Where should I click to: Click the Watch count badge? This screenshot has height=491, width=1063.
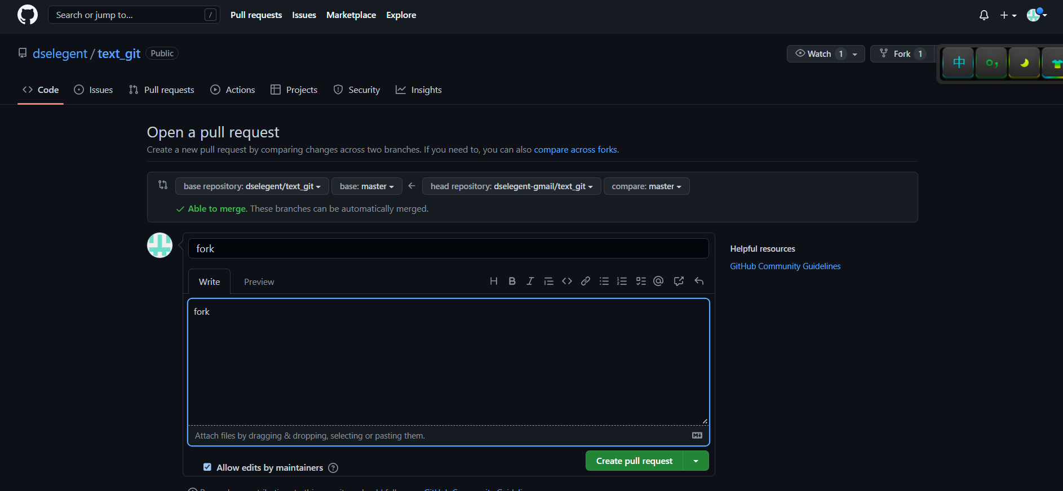pyautogui.click(x=841, y=54)
